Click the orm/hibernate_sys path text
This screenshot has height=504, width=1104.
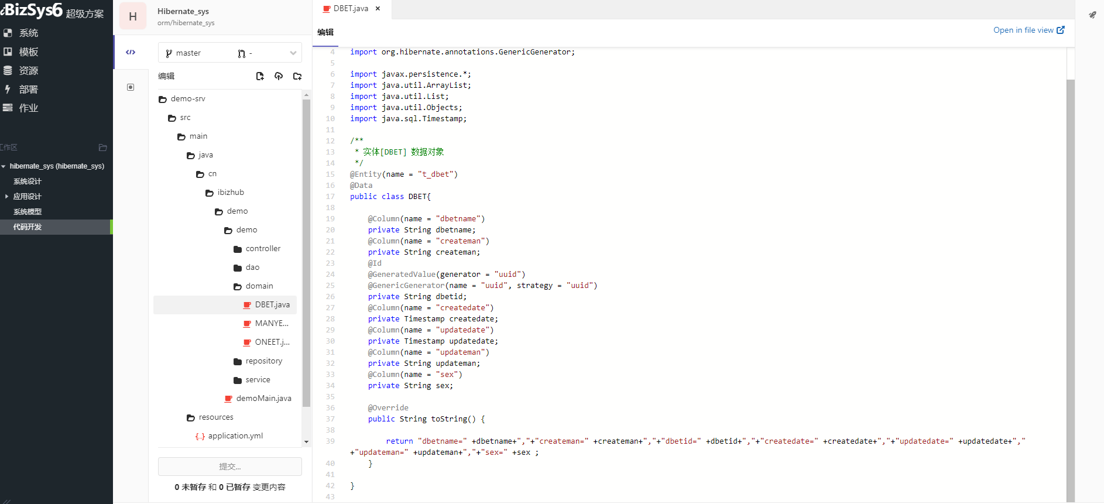point(186,23)
